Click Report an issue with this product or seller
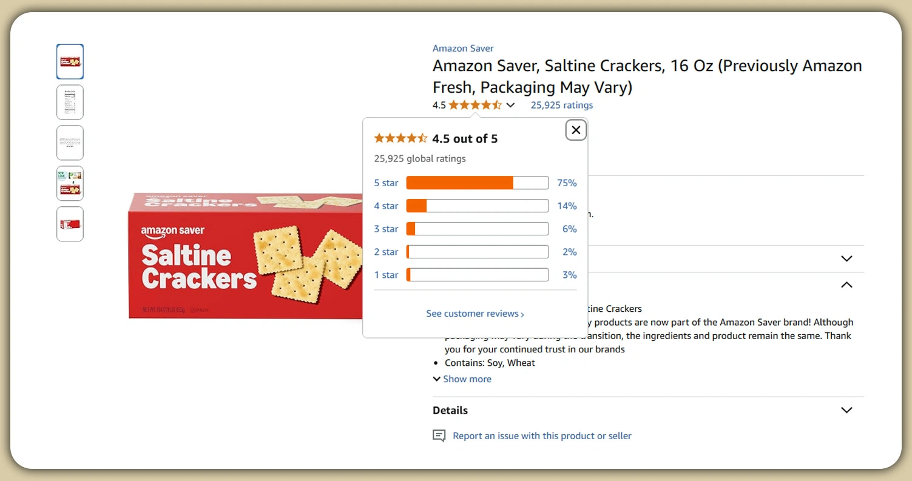The height and width of the screenshot is (481, 912). pos(542,436)
